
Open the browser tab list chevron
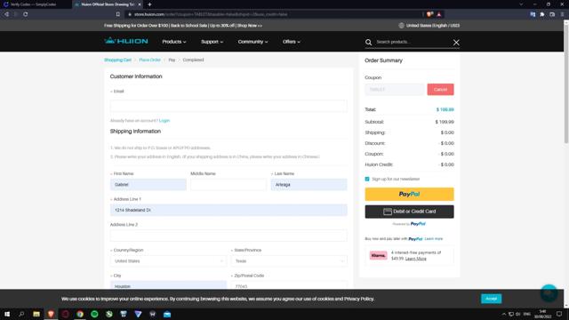521,4
